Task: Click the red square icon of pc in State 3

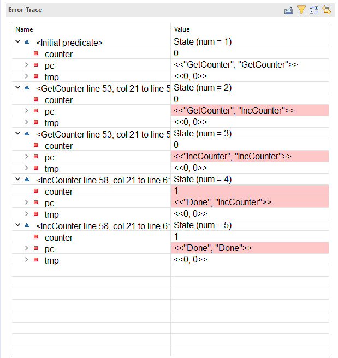Action: 35,157
